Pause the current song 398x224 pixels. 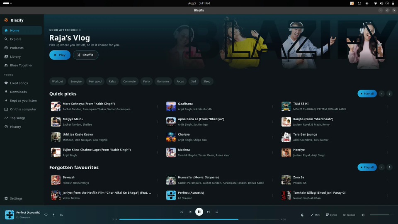[x=199, y=212]
